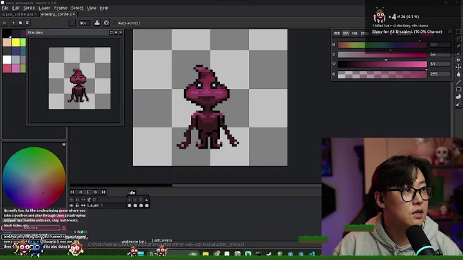The height and width of the screenshot is (260, 463).
Task: Step to next frame
Action: 95,192
